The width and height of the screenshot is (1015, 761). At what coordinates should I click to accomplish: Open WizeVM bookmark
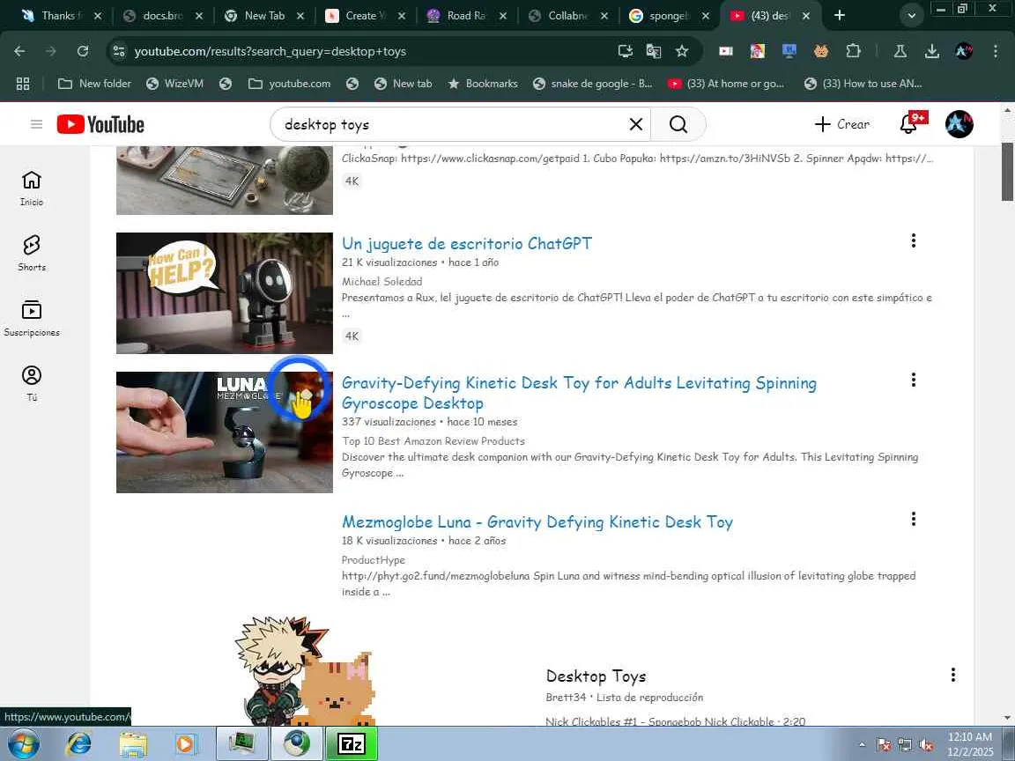pos(174,84)
